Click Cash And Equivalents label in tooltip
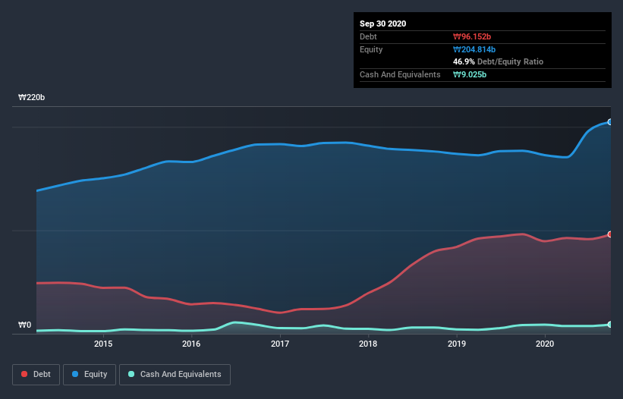This screenshot has height=399, width=623. [x=400, y=74]
